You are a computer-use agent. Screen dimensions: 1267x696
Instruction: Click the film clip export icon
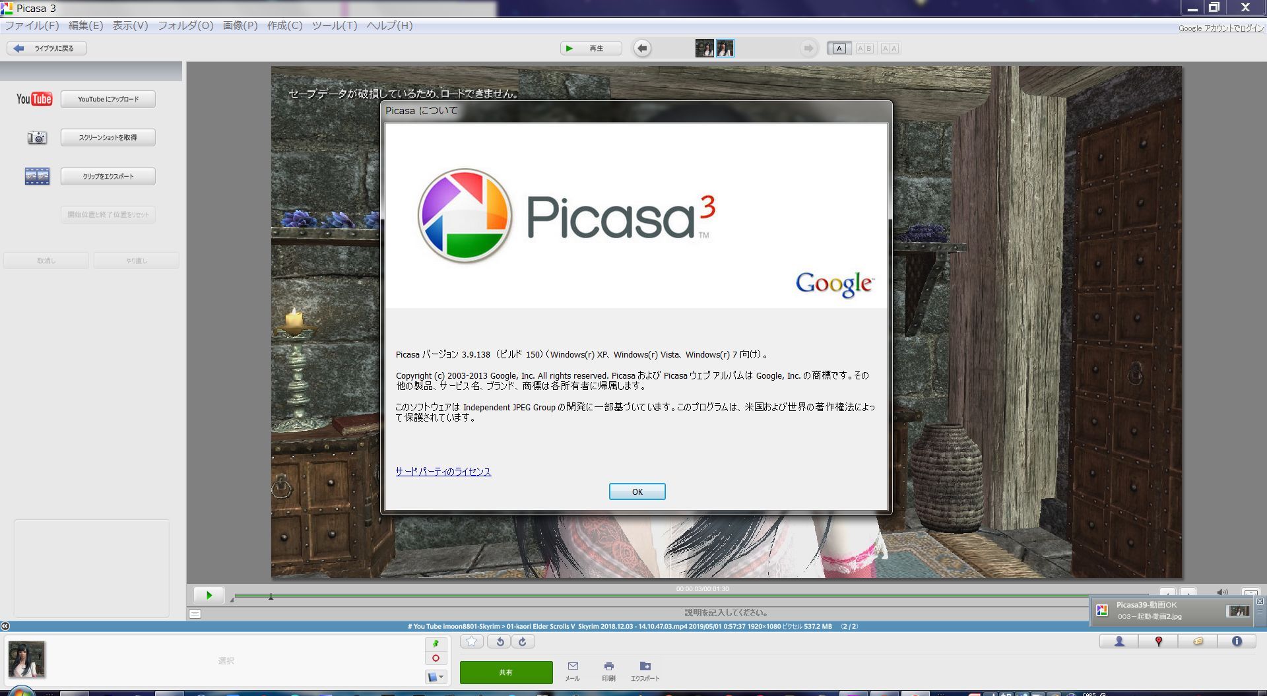pyautogui.click(x=37, y=176)
